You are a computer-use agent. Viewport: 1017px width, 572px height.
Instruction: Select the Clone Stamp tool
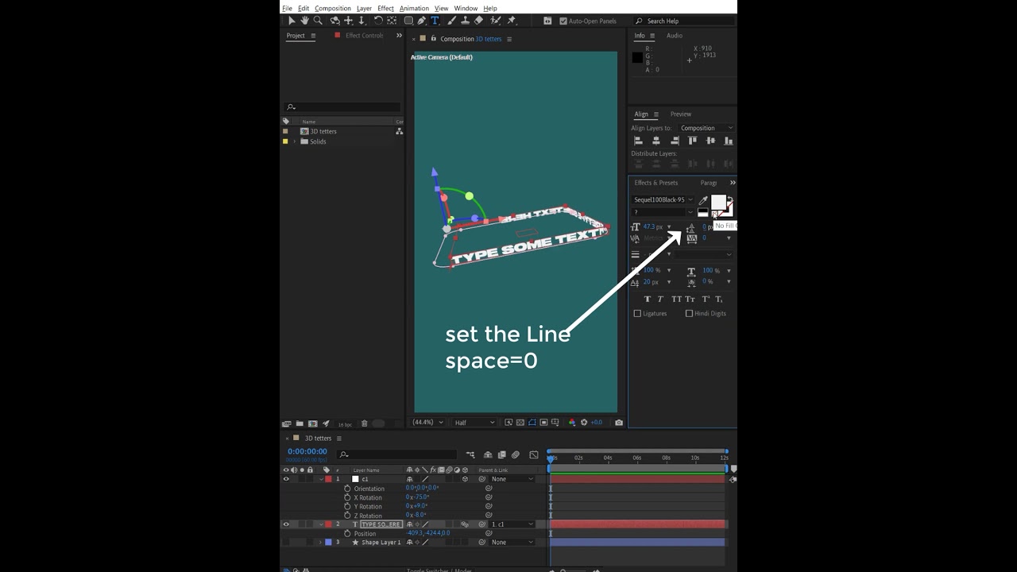(465, 21)
